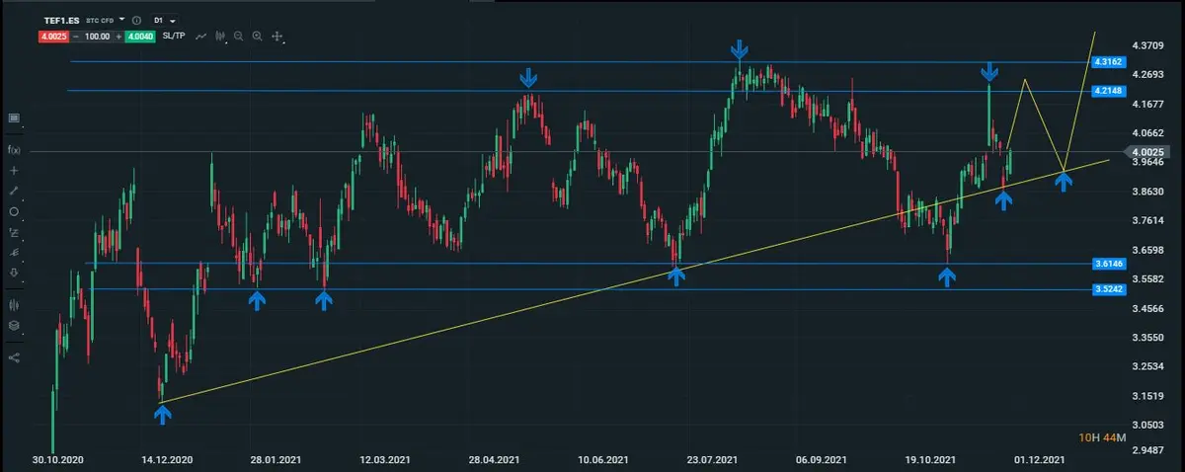
Task: Click the share chart icon
Action: coord(14,357)
